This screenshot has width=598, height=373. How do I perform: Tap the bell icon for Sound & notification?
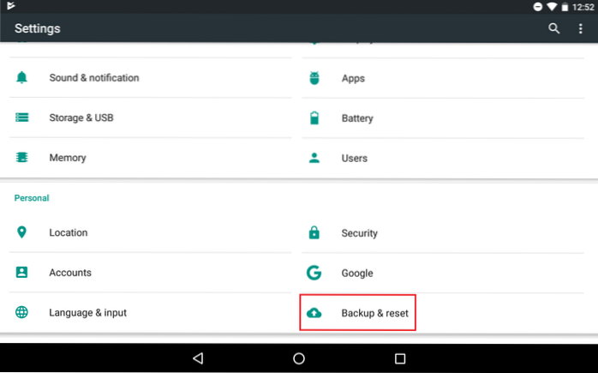[x=22, y=78]
